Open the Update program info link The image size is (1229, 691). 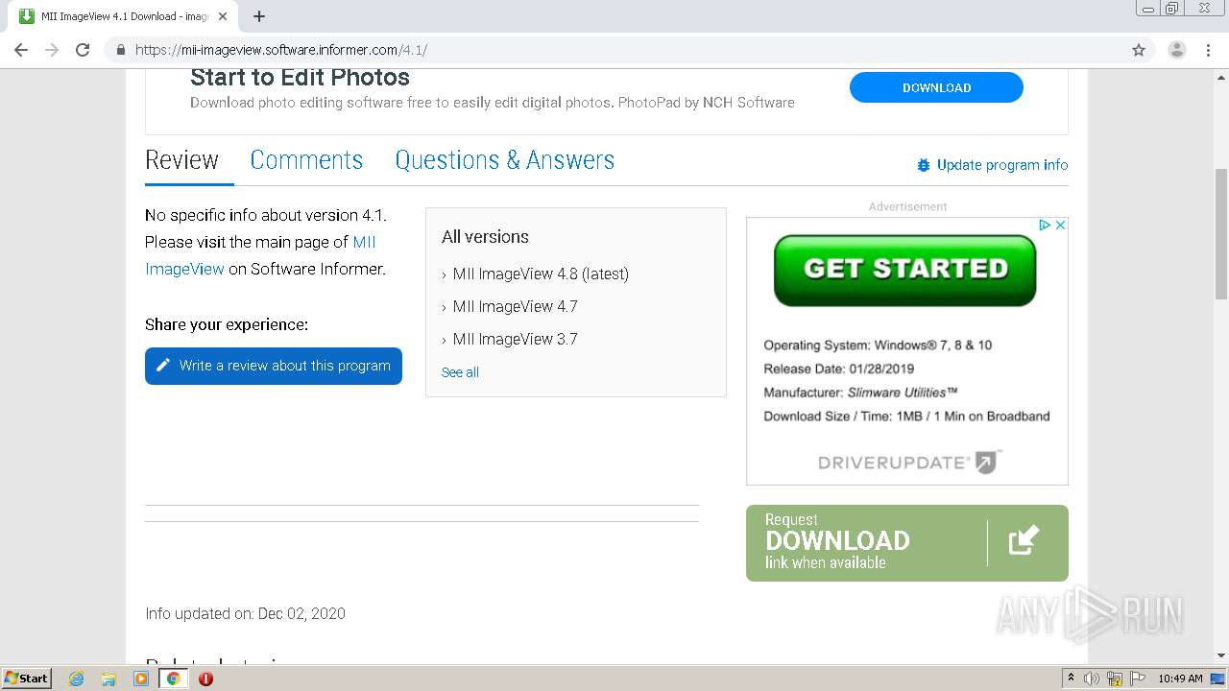point(1002,165)
